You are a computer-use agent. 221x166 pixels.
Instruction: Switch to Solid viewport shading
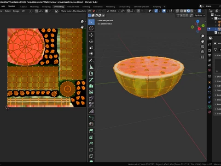click(185, 11)
